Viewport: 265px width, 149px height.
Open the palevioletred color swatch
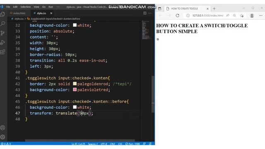[75, 89]
